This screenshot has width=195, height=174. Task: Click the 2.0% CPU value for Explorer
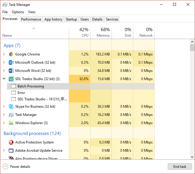point(85,123)
